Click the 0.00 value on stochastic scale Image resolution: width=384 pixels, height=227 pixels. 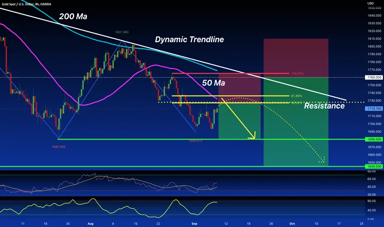tap(370, 219)
